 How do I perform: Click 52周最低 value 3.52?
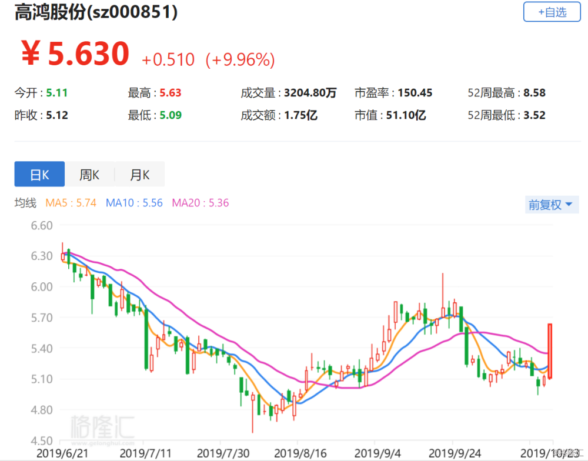(534, 115)
